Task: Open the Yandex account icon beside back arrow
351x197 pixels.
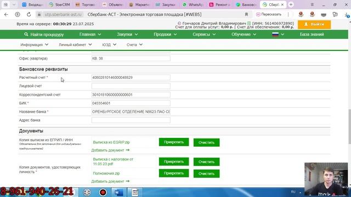Action: pyautogui.click(x=17, y=15)
